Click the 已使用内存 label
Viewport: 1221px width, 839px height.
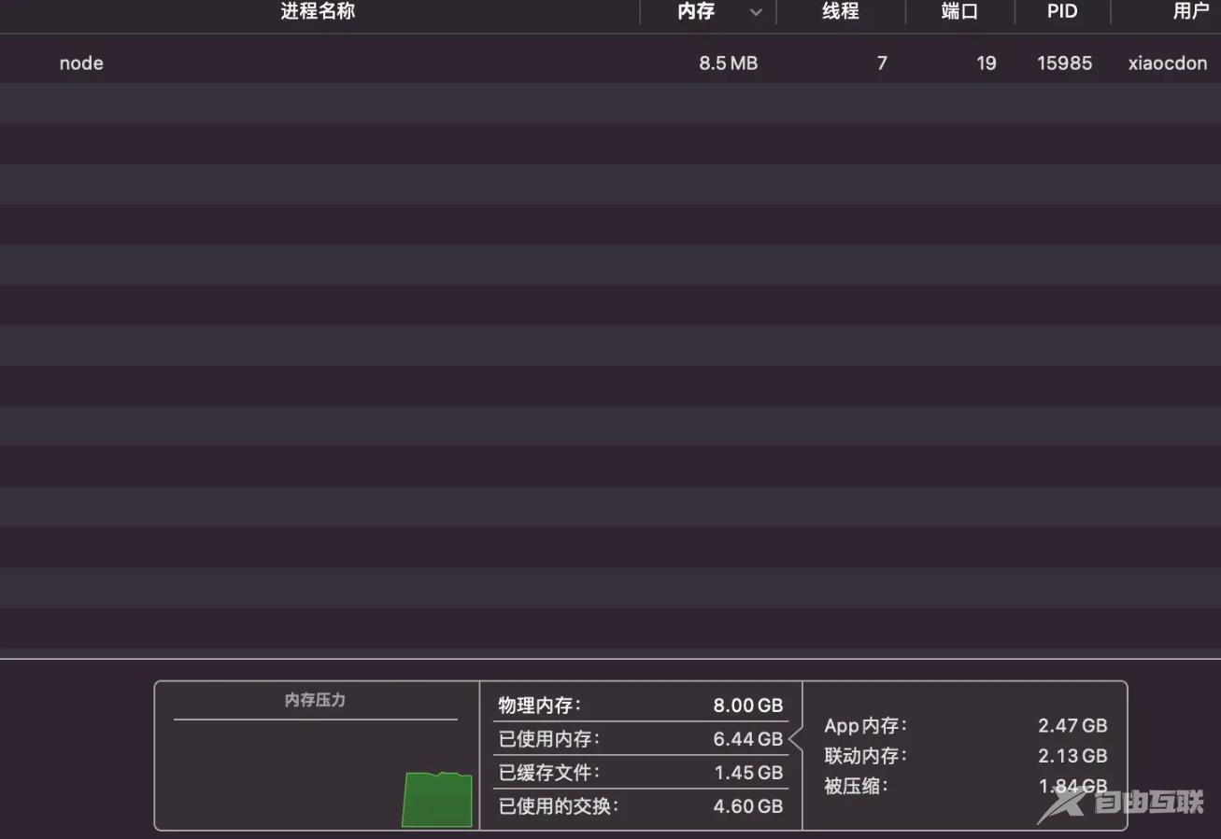pos(549,739)
